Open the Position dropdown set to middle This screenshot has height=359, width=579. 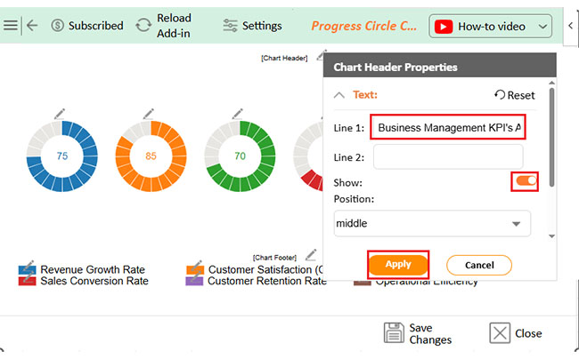click(x=432, y=223)
